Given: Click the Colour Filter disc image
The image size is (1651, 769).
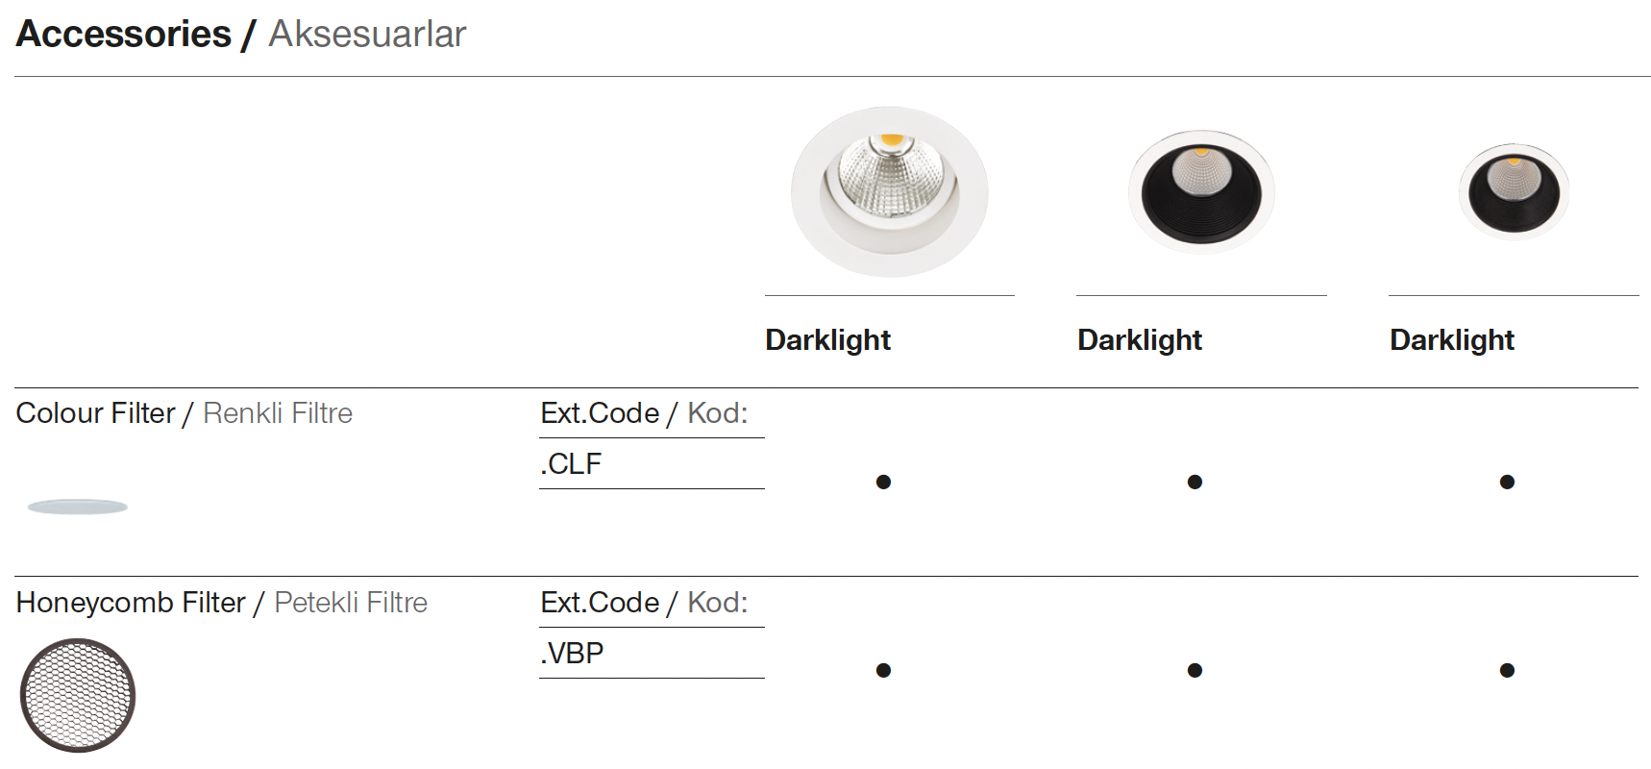Looking at the screenshot, I should pos(78,507).
